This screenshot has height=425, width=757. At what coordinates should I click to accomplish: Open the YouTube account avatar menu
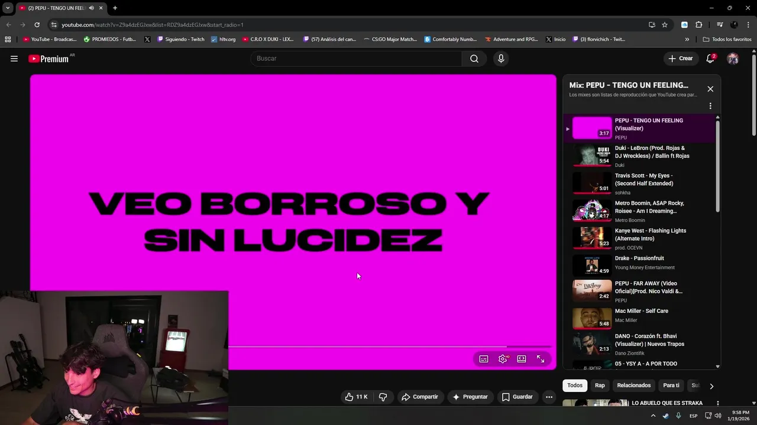click(x=733, y=58)
